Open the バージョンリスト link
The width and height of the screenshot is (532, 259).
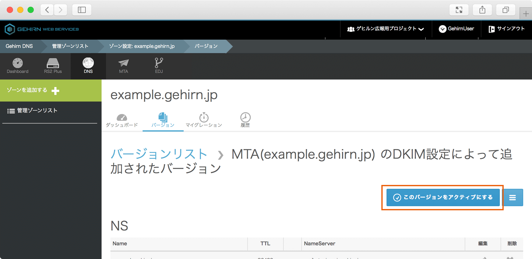tap(159, 154)
